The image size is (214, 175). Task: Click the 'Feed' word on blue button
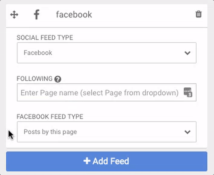[x=120, y=161]
